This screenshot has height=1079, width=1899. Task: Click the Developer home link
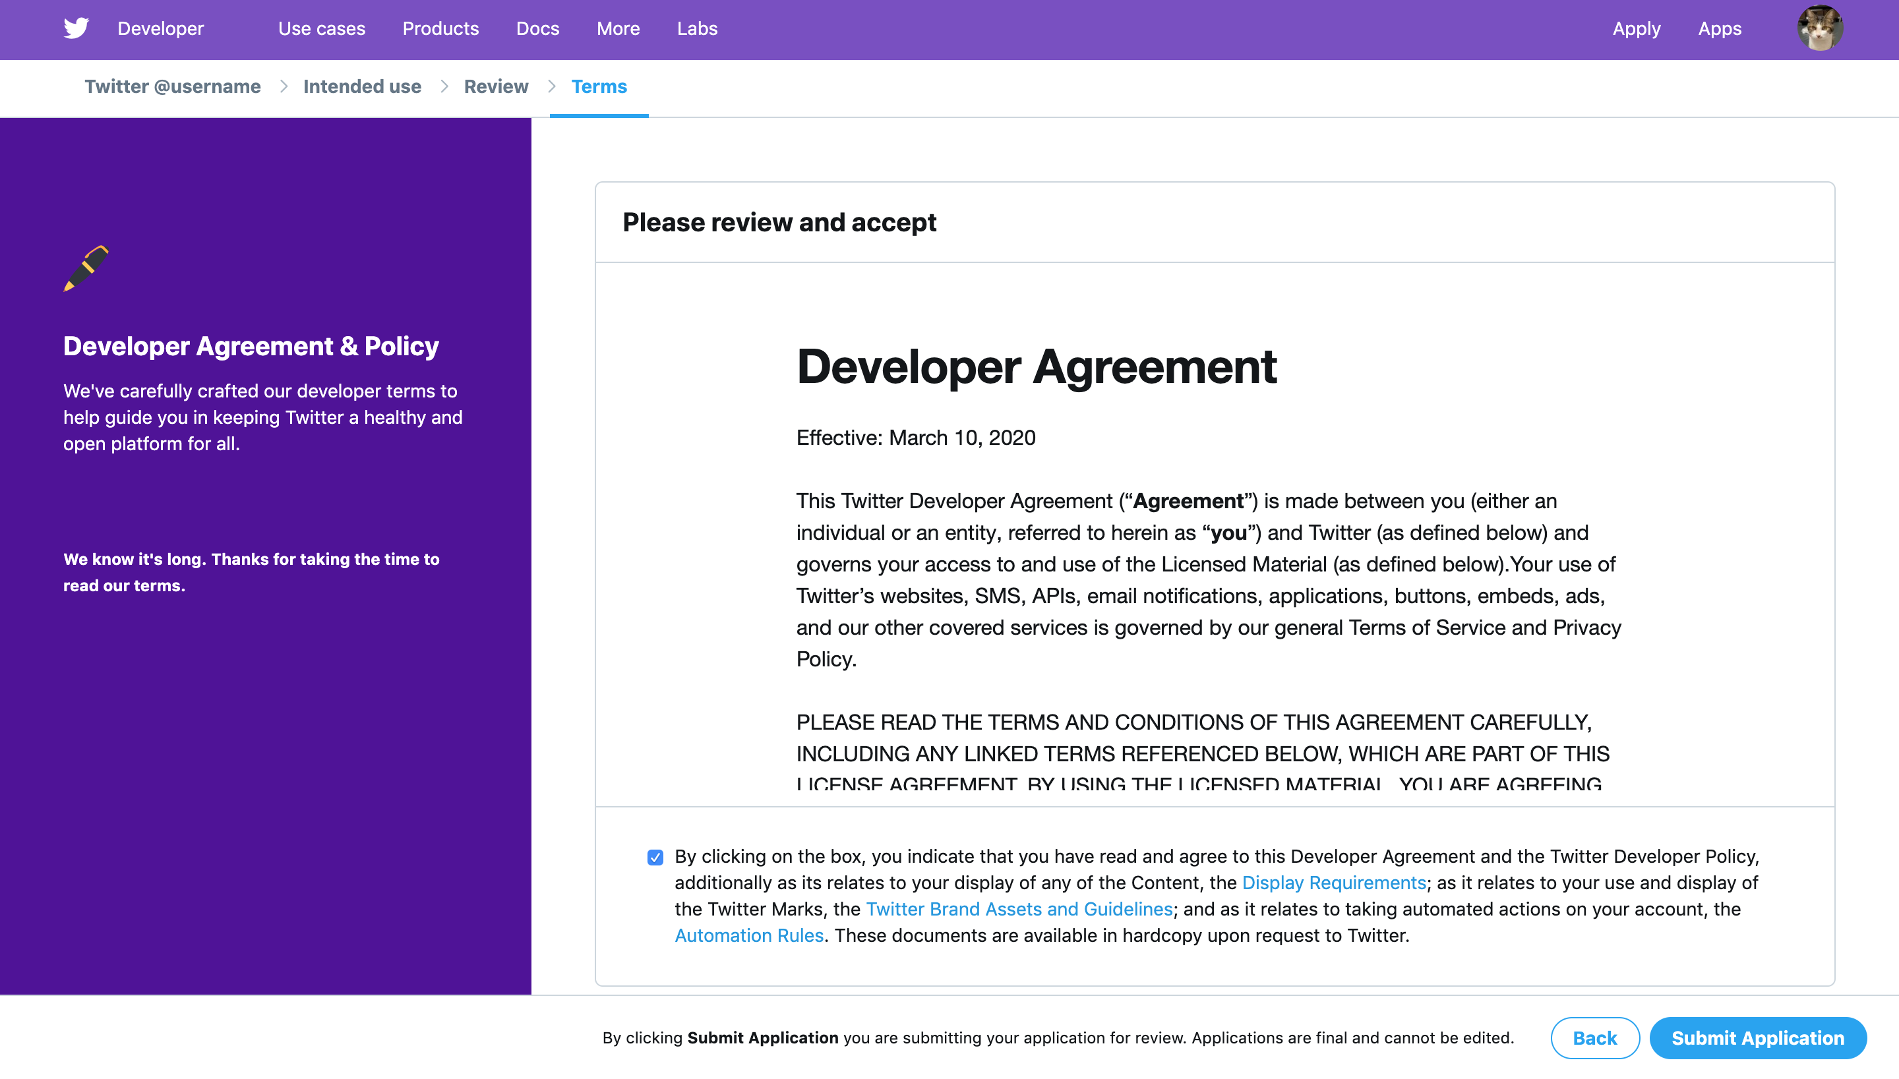[160, 28]
